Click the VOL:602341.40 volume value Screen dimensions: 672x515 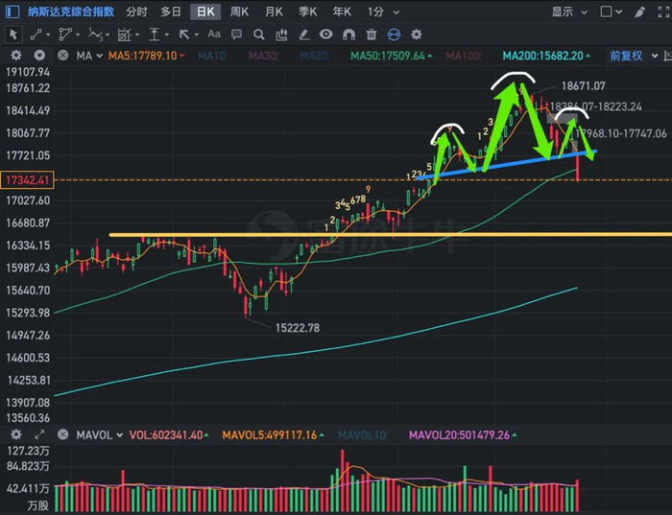[169, 435]
